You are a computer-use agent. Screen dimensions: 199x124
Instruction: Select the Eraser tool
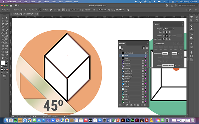click(7, 33)
